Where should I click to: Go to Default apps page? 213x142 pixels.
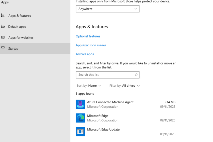[35, 26]
